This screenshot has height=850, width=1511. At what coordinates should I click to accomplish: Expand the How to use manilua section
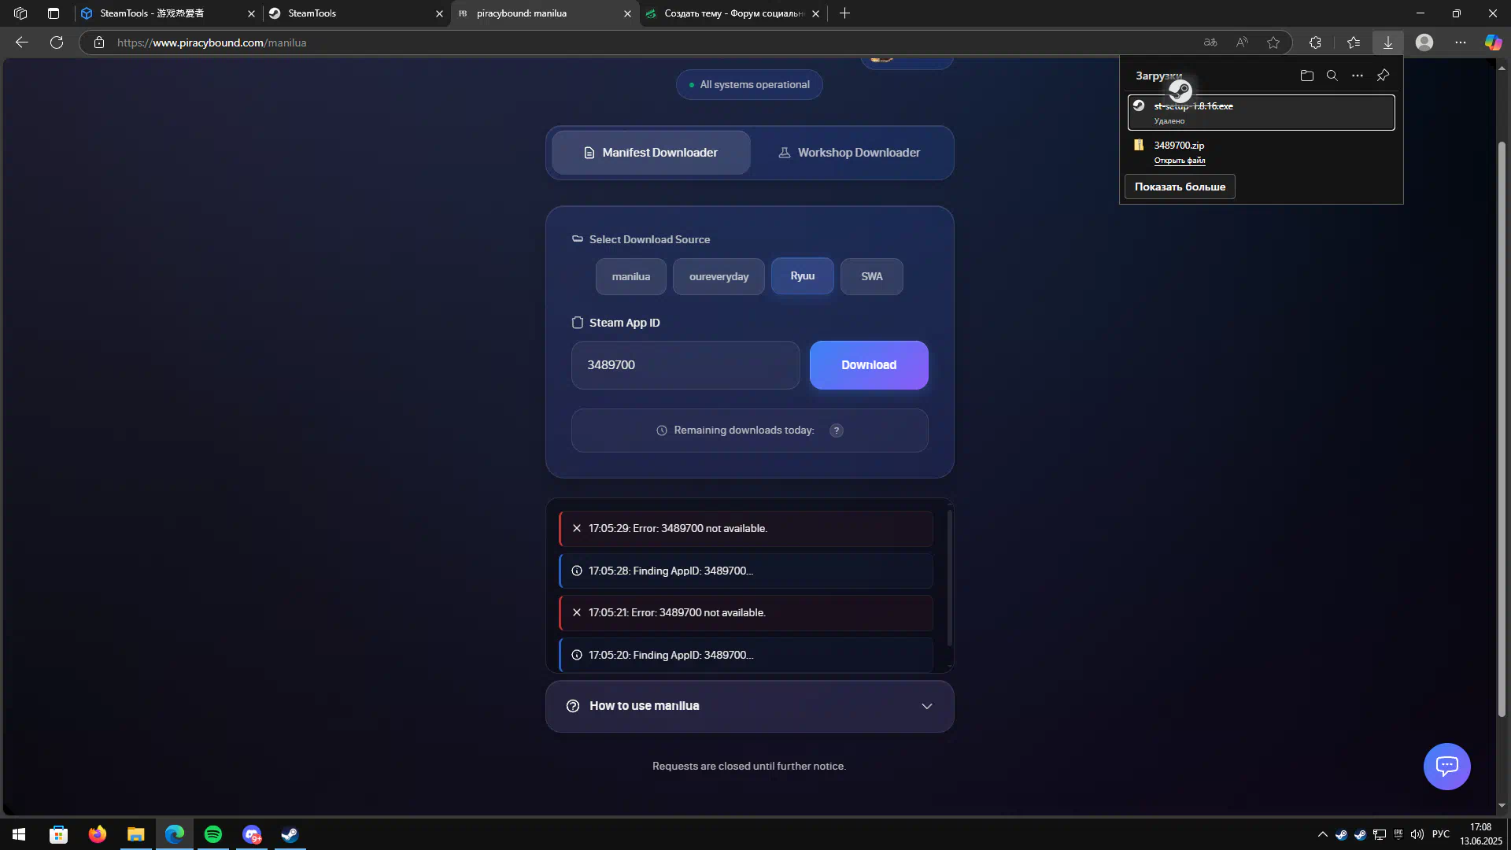[x=749, y=706]
